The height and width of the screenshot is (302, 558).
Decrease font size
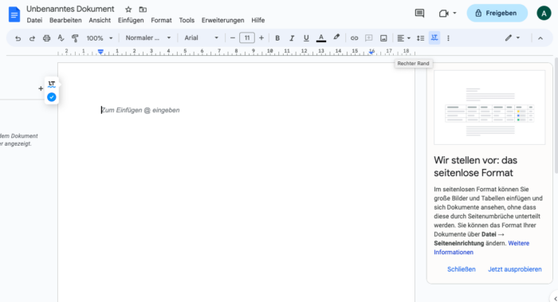[233, 38]
